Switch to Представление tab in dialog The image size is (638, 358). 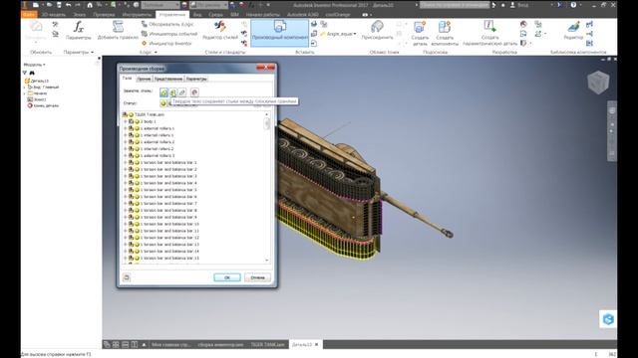click(168, 79)
